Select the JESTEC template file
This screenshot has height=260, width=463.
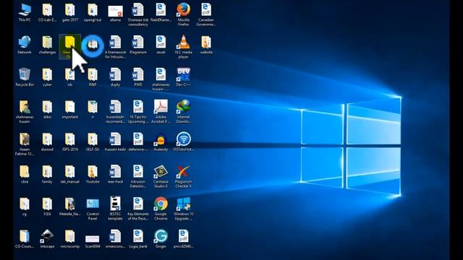pyautogui.click(x=116, y=209)
